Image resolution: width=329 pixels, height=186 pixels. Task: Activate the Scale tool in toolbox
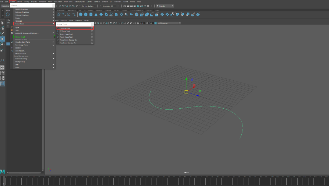(2, 50)
